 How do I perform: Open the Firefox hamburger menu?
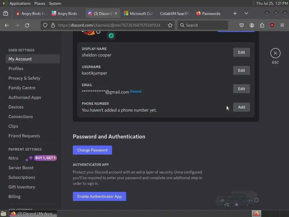(282, 25)
